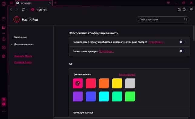Viewport: 195px width, 119px height.
Task: Open Справка Opera link
Action: coord(23,62)
